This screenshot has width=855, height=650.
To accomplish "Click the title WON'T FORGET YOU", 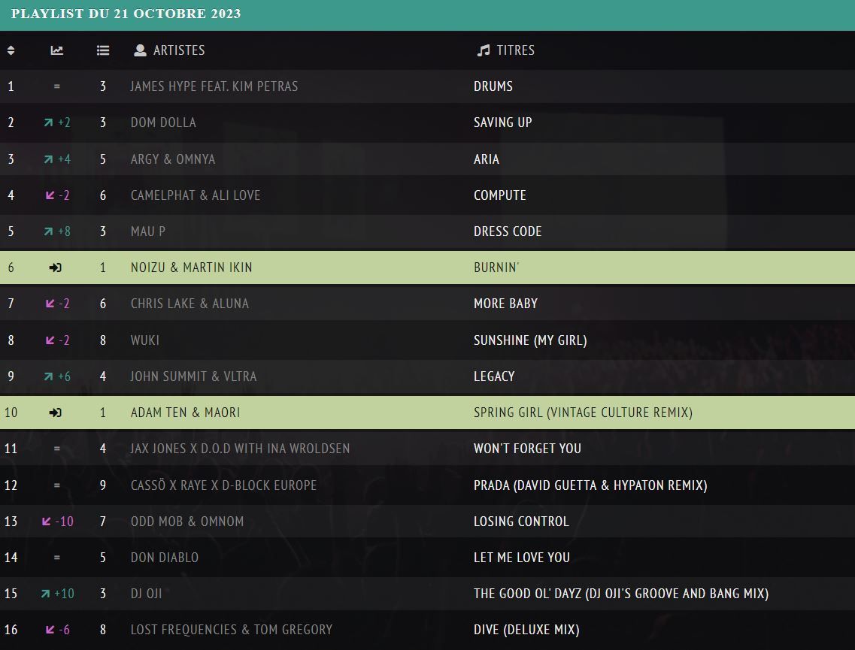I will pyautogui.click(x=527, y=449).
